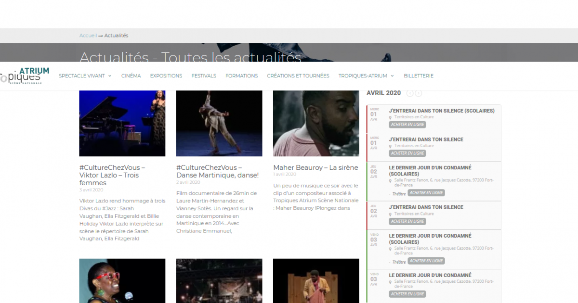Click the last Acheter en ligne, 03 Avr Le Dernier jour d'un condamné
Image resolution: width=578 pixels, height=303 pixels.
(x=407, y=294)
